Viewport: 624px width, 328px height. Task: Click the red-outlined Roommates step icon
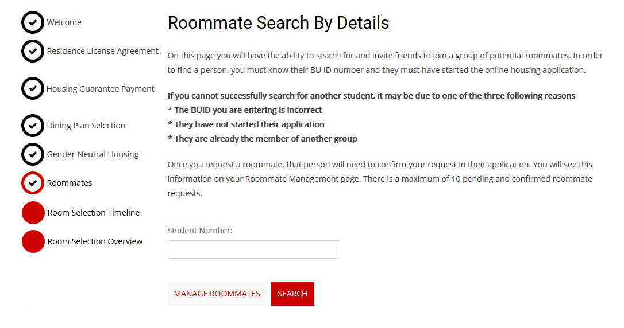tap(33, 183)
